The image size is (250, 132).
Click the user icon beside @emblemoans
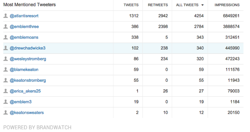(6, 37)
